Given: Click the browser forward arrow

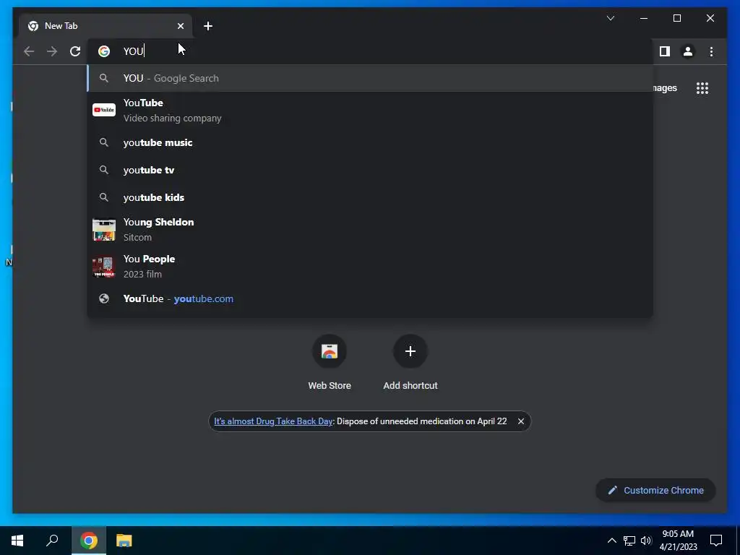Looking at the screenshot, I should pyautogui.click(x=52, y=51).
